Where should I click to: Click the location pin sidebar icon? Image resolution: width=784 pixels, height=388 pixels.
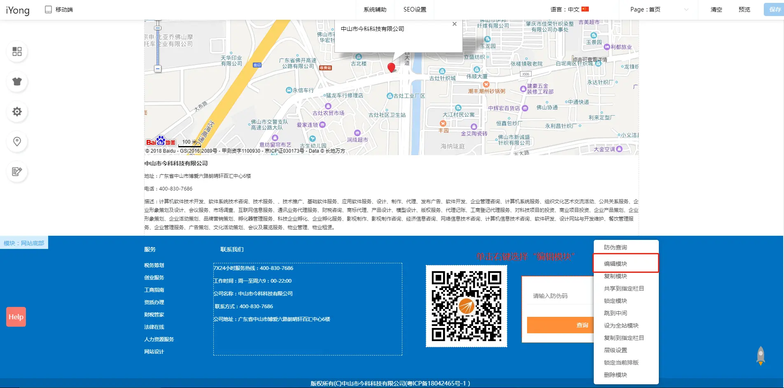click(x=17, y=142)
